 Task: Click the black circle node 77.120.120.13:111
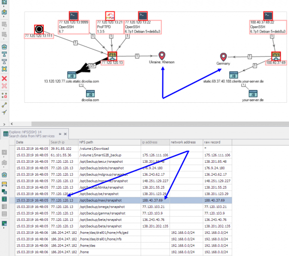pos(39,29)
